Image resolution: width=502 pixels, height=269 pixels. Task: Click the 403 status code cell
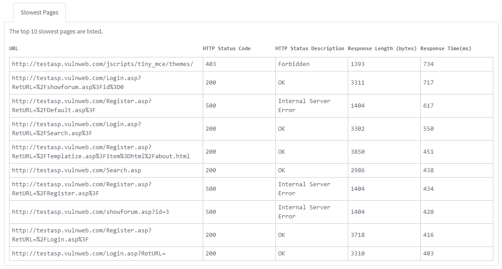coord(210,64)
